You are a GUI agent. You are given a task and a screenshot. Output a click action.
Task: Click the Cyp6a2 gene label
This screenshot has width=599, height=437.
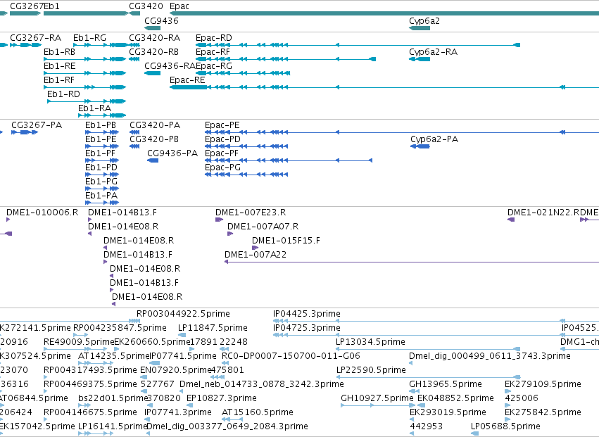(424, 20)
